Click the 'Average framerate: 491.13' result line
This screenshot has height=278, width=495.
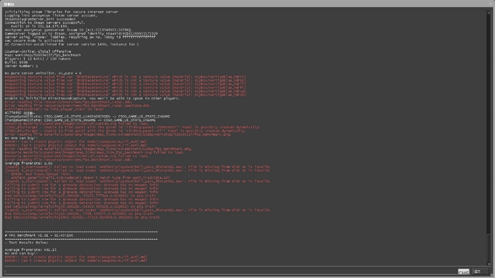pyautogui.click(x=31, y=249)
